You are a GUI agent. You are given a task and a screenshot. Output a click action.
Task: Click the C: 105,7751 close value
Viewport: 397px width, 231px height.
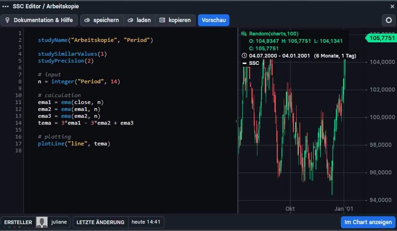click(x=264, y=48)
